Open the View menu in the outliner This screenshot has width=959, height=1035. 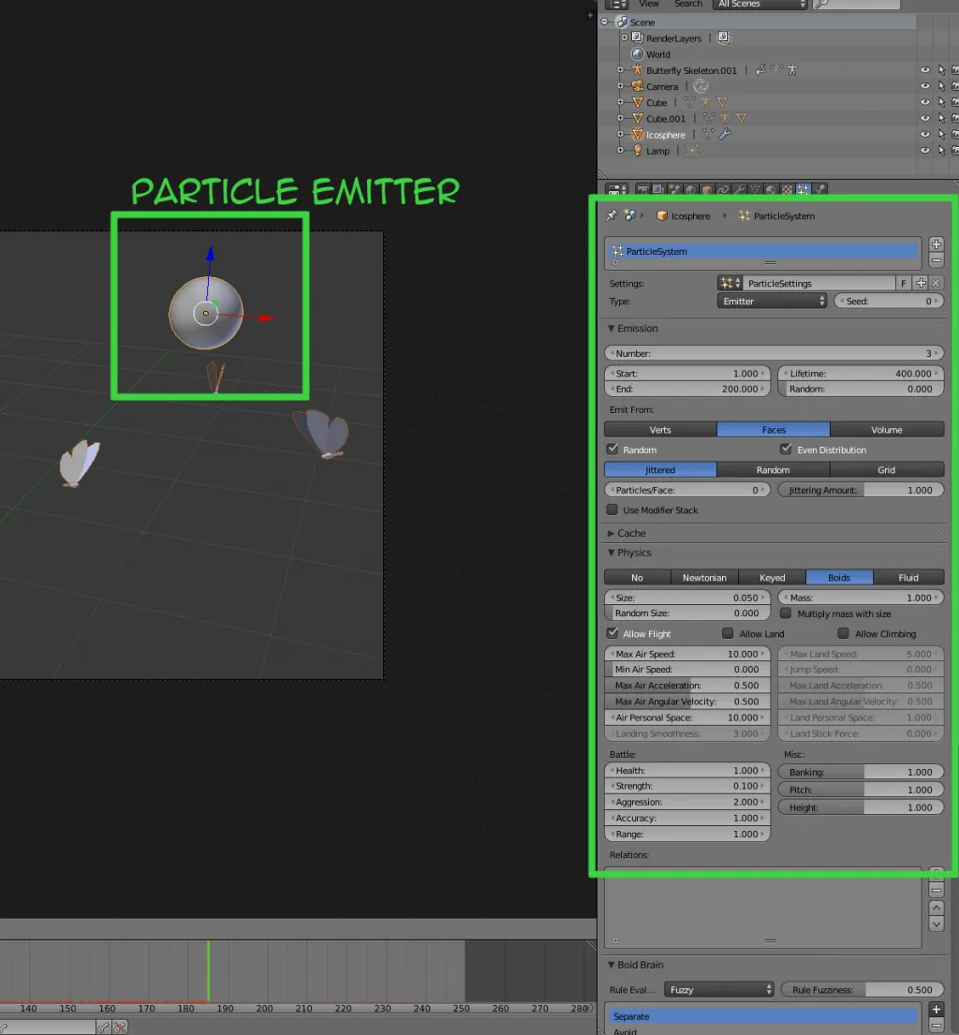click(x=649, y=5)
